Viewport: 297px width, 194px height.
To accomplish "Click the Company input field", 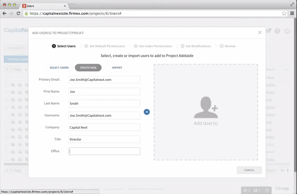I will (104, 127).
